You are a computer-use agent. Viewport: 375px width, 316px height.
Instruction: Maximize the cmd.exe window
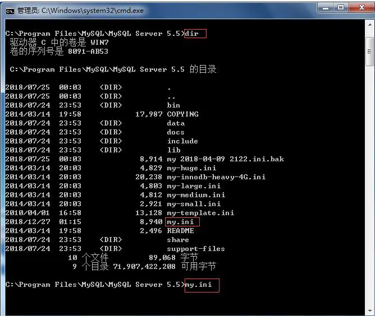341,7
